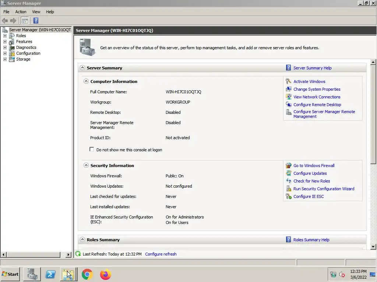The image size is (377, 282).
Task: Check 'Do not show me this console at logon'
Action: pos(92,149)
